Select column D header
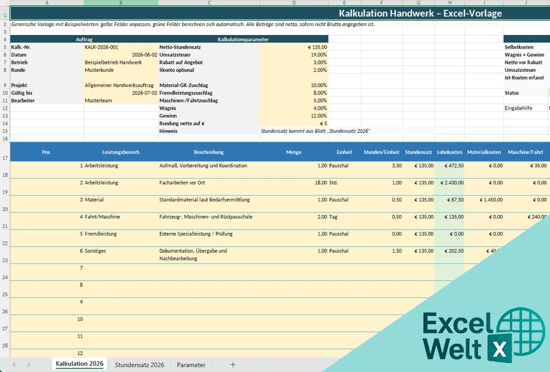This screenshot has width=550, height=372. pos(294,3)
